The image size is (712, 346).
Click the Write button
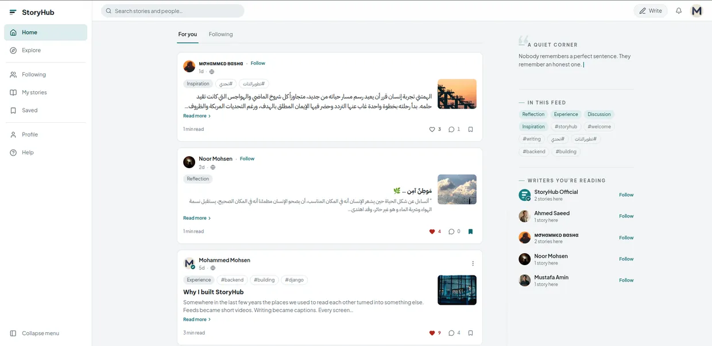[651, 11]
